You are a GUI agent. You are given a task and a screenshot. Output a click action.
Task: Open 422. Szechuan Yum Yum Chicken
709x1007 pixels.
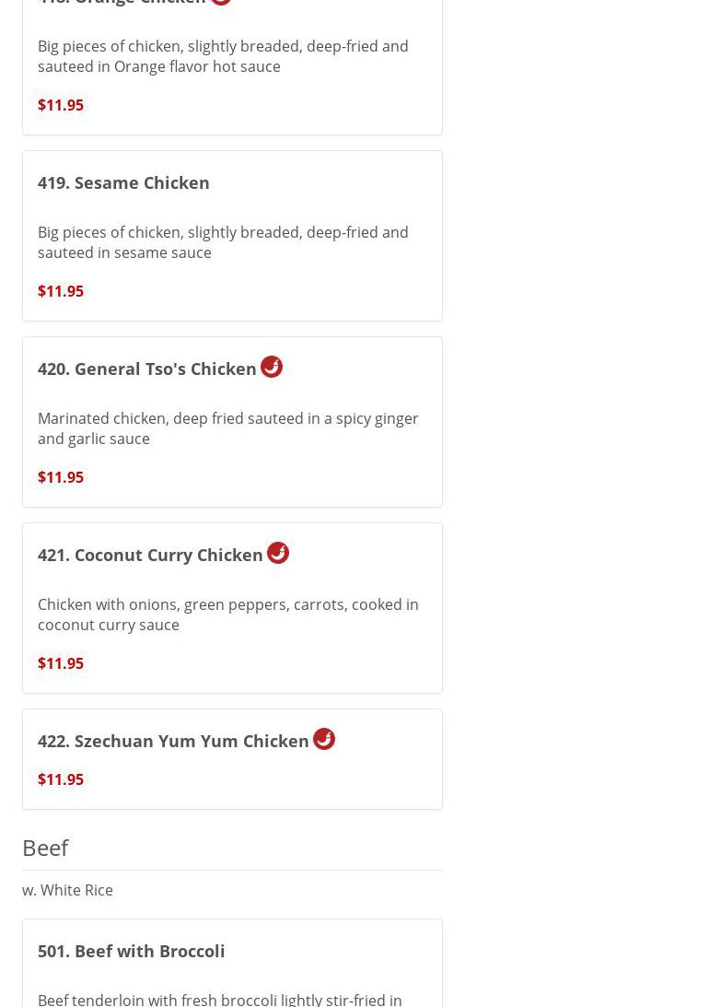pos(173,741)
